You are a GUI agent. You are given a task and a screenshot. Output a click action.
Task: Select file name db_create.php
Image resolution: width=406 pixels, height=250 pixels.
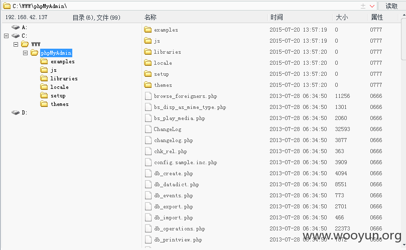point(174,174)
